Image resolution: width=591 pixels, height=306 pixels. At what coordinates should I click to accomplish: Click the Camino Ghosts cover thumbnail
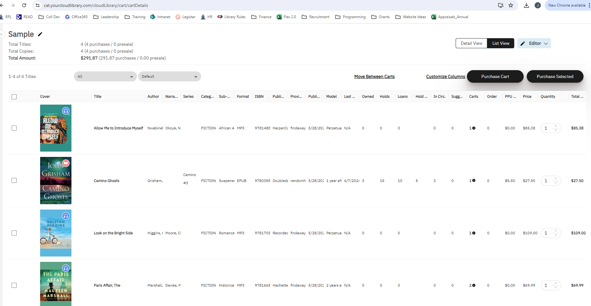[x=56, y=181]
